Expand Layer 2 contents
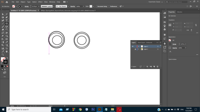200x112 pixels. 139,46
